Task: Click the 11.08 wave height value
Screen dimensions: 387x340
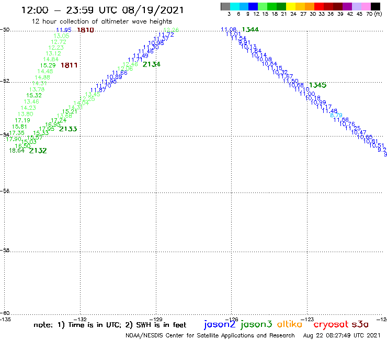Action: click(x=229, y=30)
